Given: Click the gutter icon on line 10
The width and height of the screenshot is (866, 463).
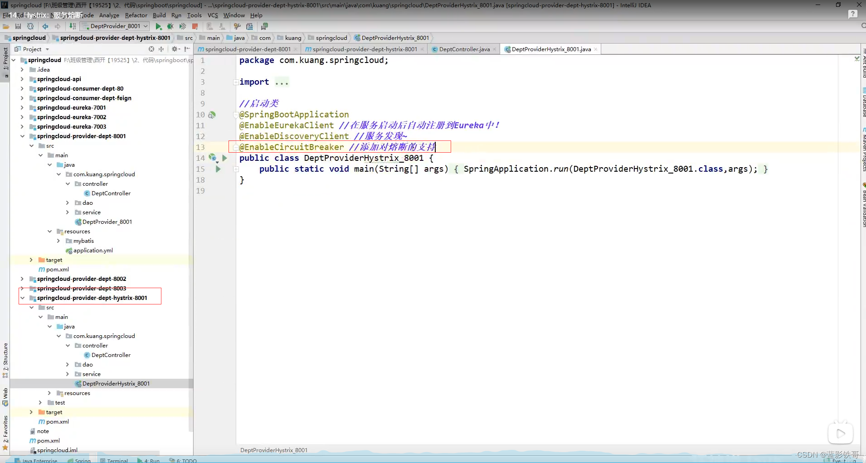Looking at the screenshot, I should 212,115.
